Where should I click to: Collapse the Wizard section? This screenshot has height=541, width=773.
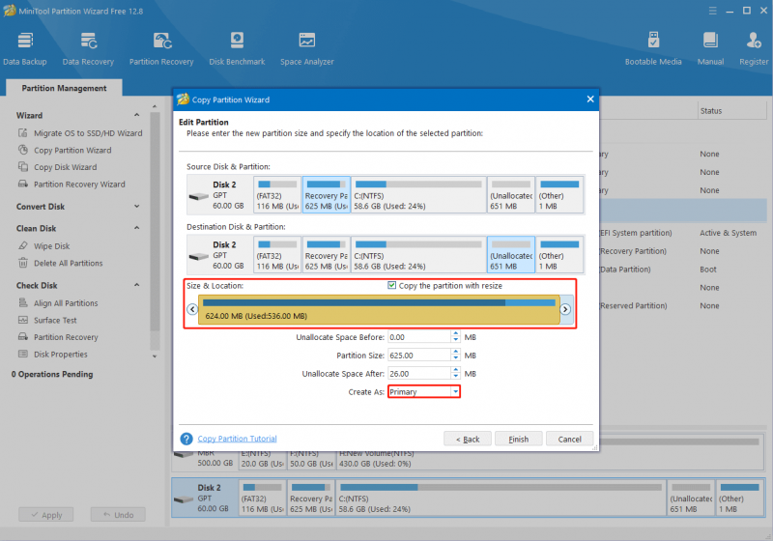point(136,115)
